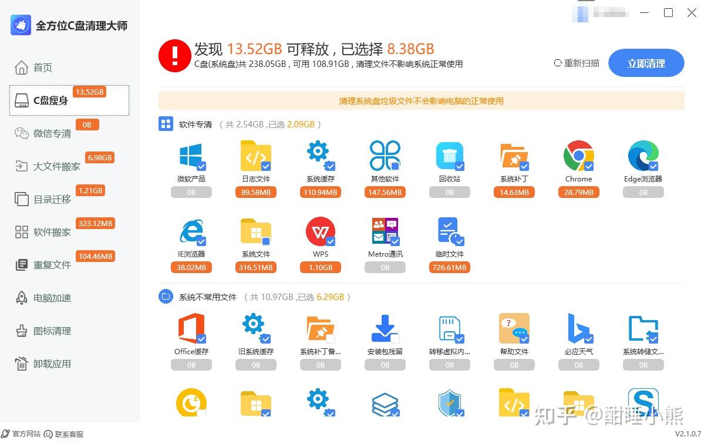Click the red alert exclamation icon
Screen dimensions: 701x444
tap(175, 56)
